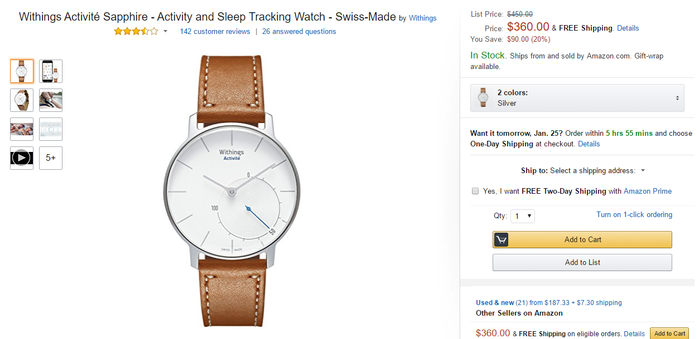699x339 pixels.
Task: Expand the Qty quantity dropdown
Action: coord(522,216)
